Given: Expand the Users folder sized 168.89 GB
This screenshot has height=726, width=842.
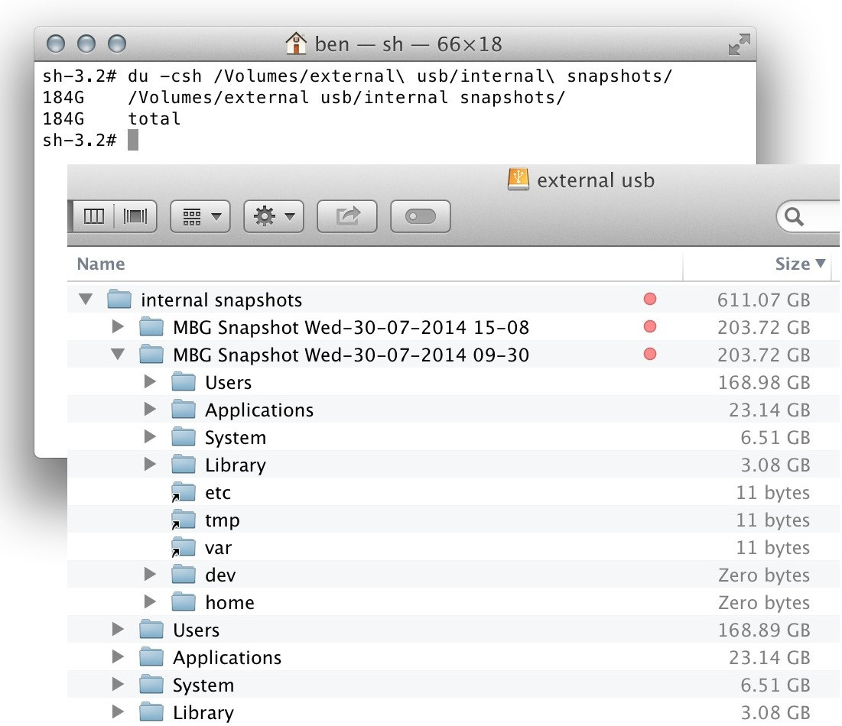Looking at the screenshot, I should [x=118, y=630].
